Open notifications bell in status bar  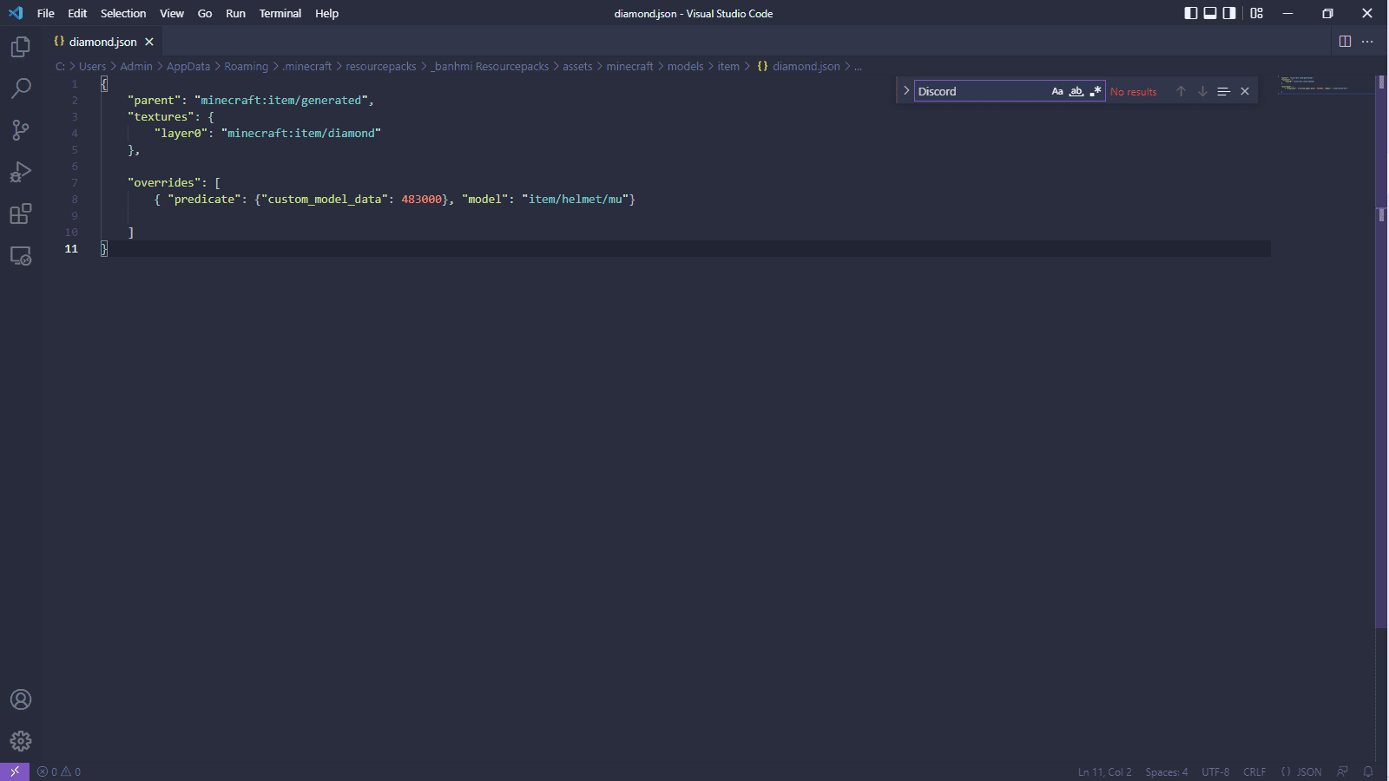(1368, 771)
